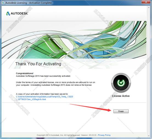Click the bold Congratulations! text

(25, 73)
